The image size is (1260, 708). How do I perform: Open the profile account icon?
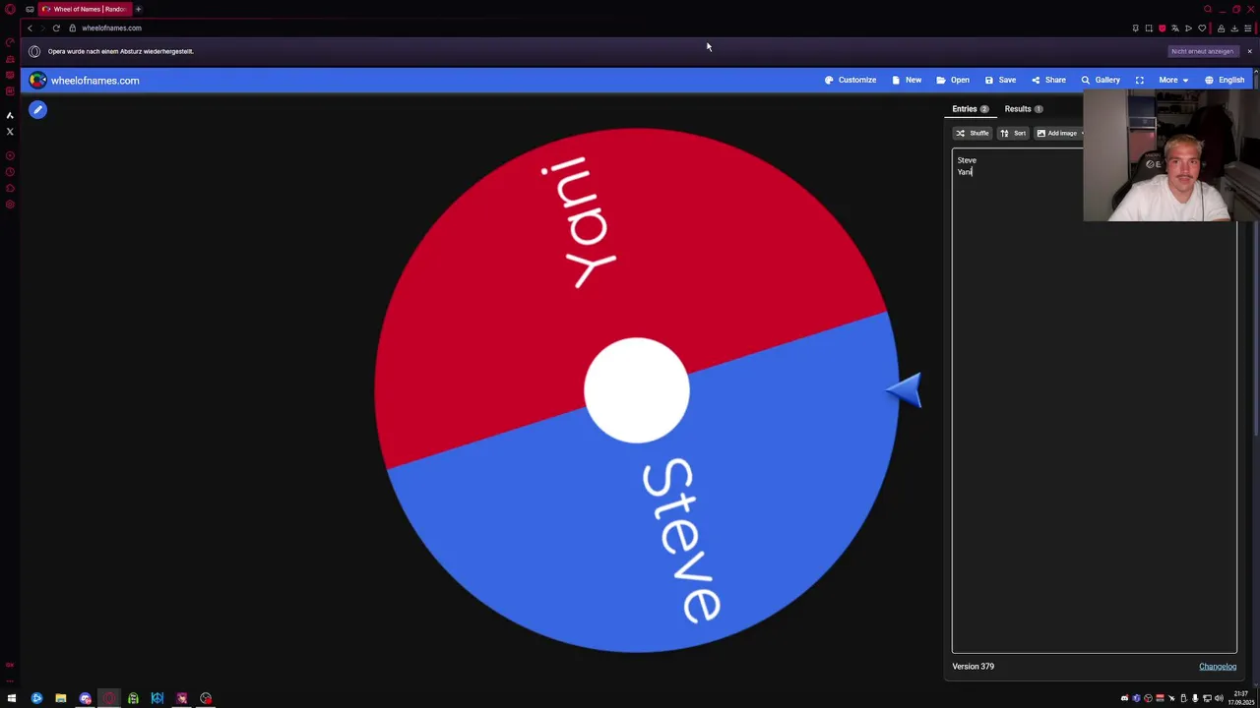pos(1222,29)
